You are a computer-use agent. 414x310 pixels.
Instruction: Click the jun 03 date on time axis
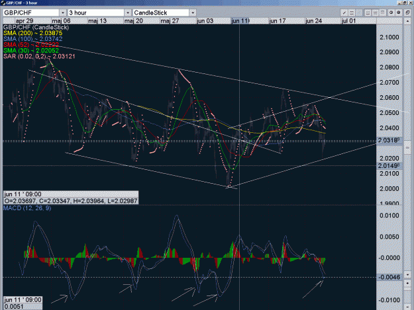[x=205, y=20]
